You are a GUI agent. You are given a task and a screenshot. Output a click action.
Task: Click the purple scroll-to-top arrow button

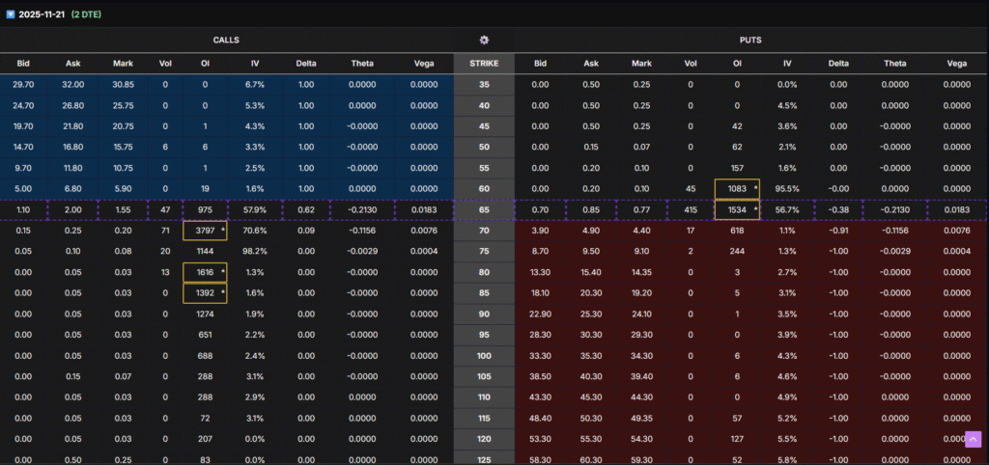973,439
